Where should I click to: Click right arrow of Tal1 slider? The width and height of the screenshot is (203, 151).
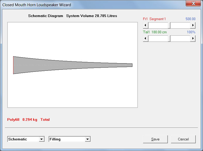tap(193, 38)
